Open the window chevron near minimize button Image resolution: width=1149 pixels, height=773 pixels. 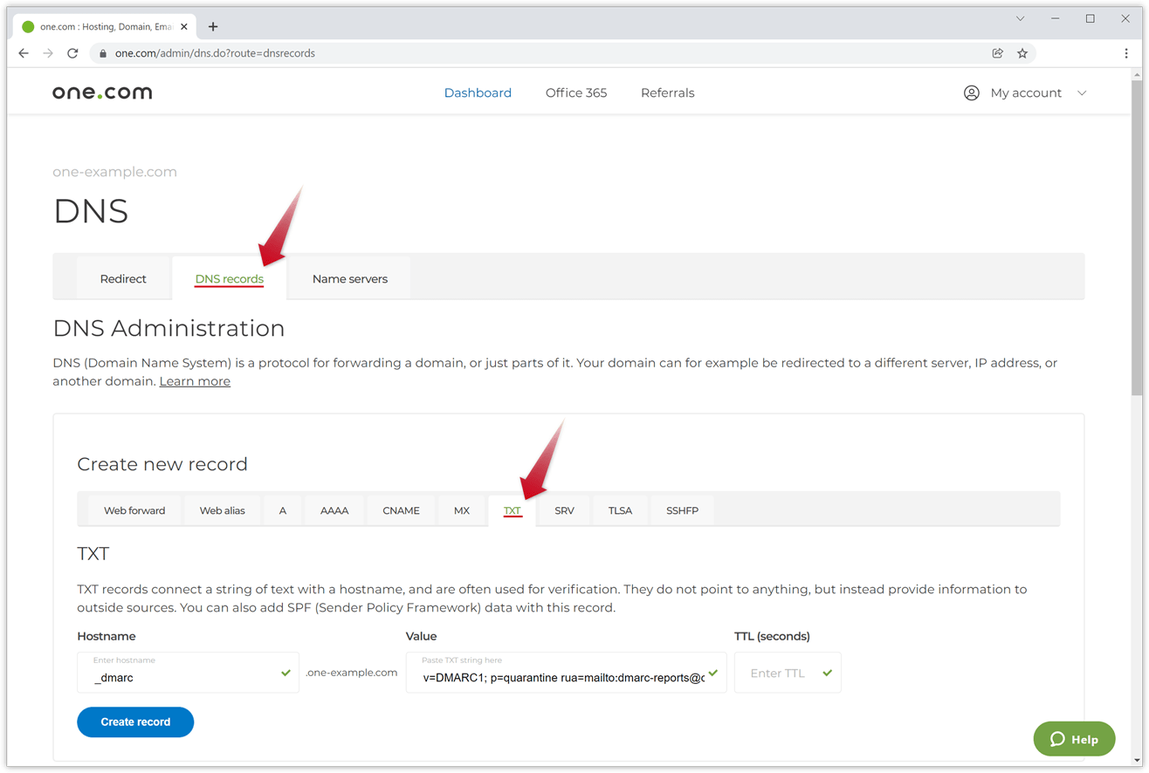tap(1020, 17)
